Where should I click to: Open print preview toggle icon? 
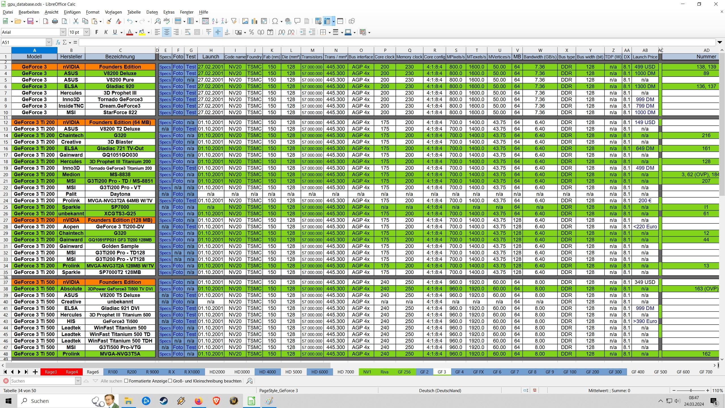(65, 21)
